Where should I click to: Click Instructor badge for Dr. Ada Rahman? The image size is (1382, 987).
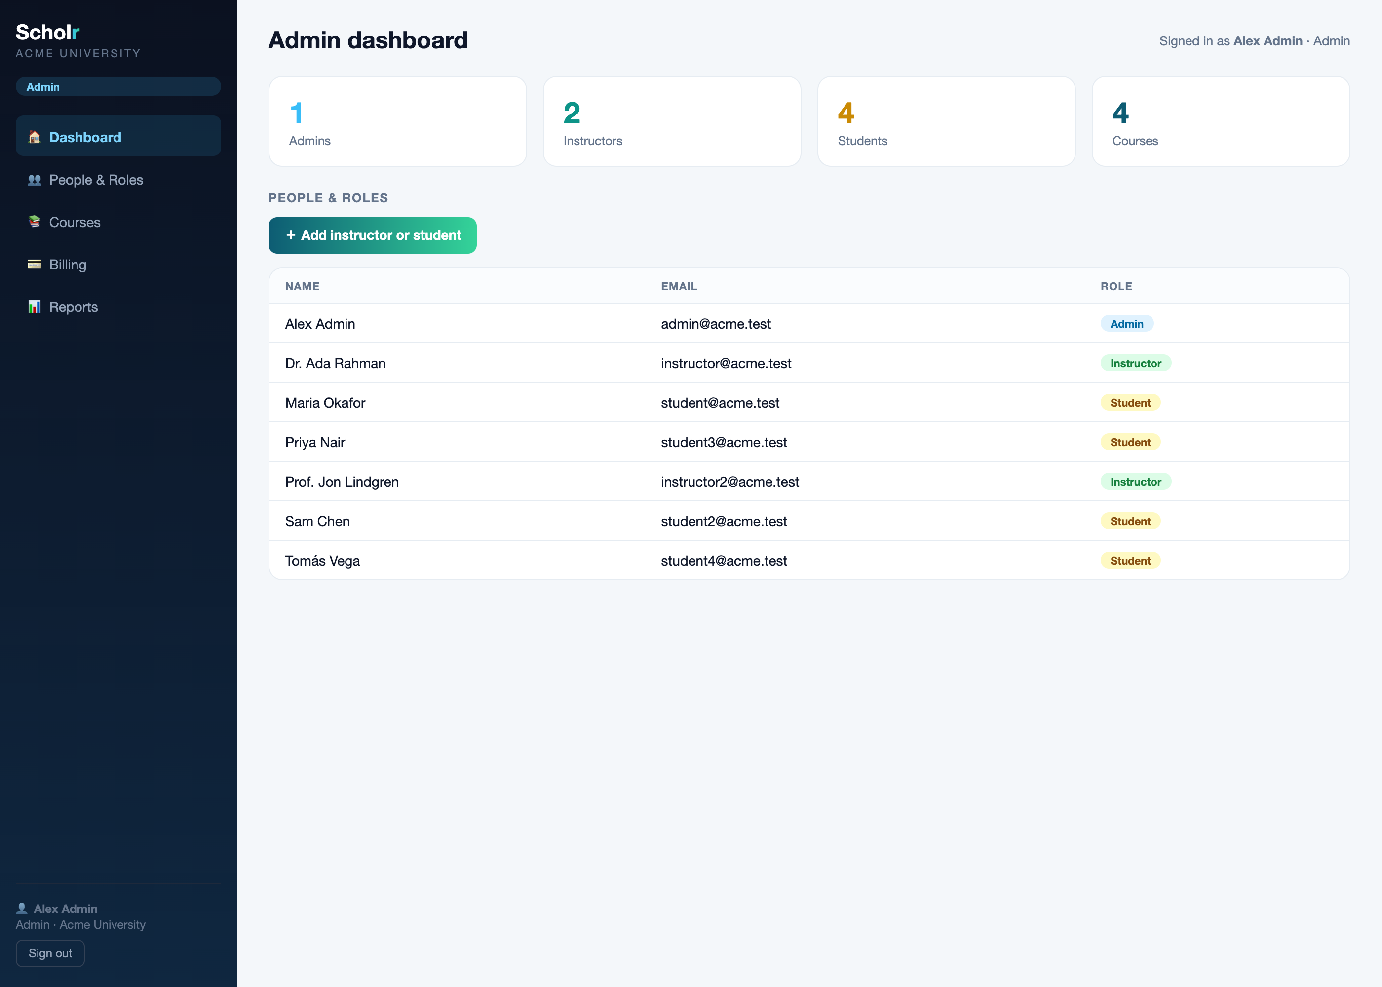point(1136,363)
